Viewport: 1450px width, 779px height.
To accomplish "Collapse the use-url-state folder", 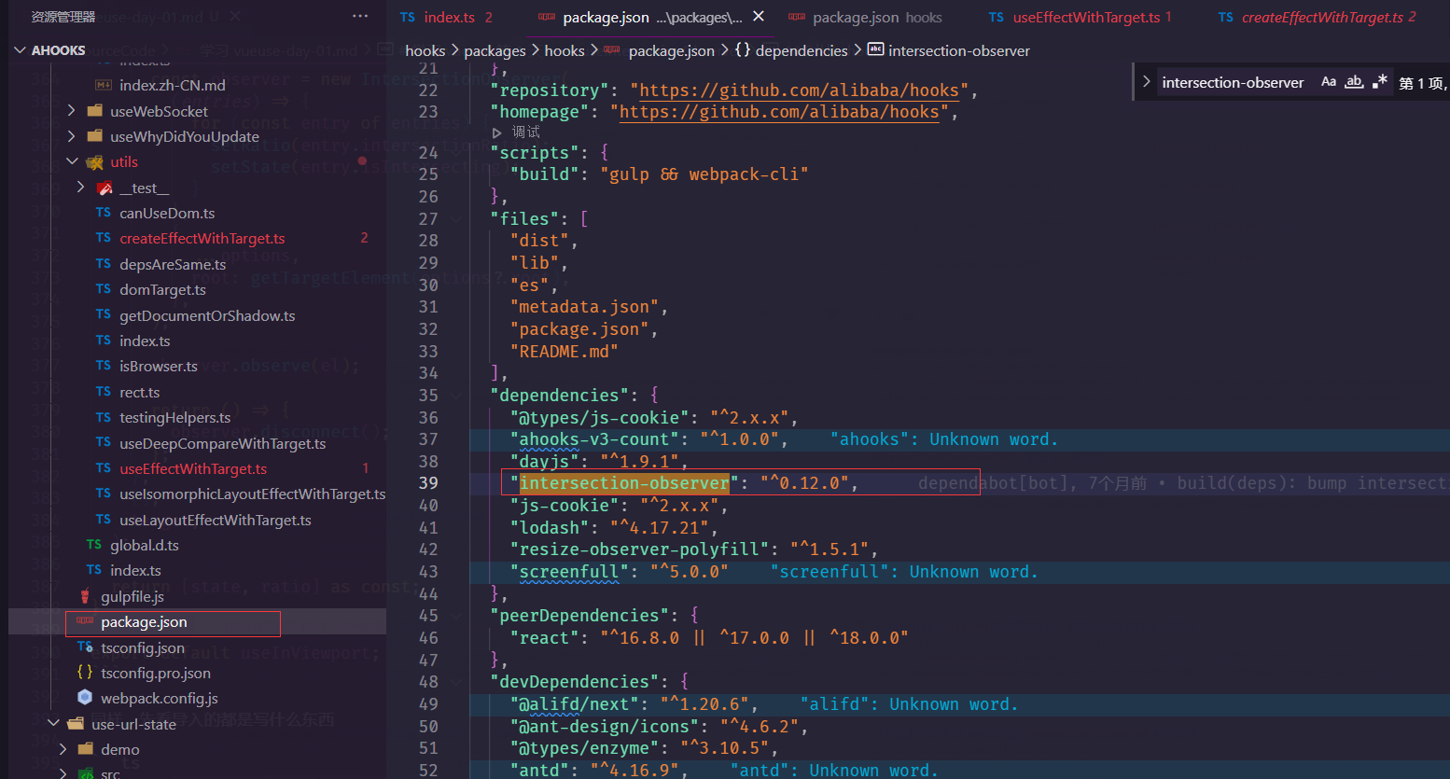I will [x=53, y=724].
